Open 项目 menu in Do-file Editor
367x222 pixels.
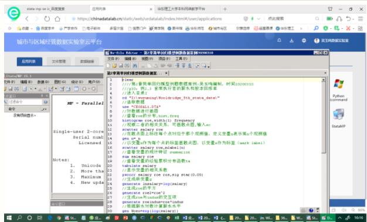[x=164, y=59]
